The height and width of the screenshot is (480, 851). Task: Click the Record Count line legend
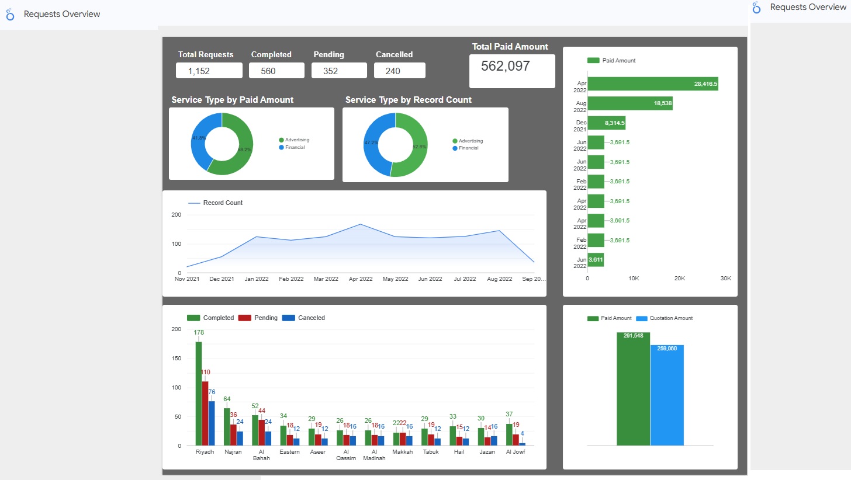coord(194,203)
